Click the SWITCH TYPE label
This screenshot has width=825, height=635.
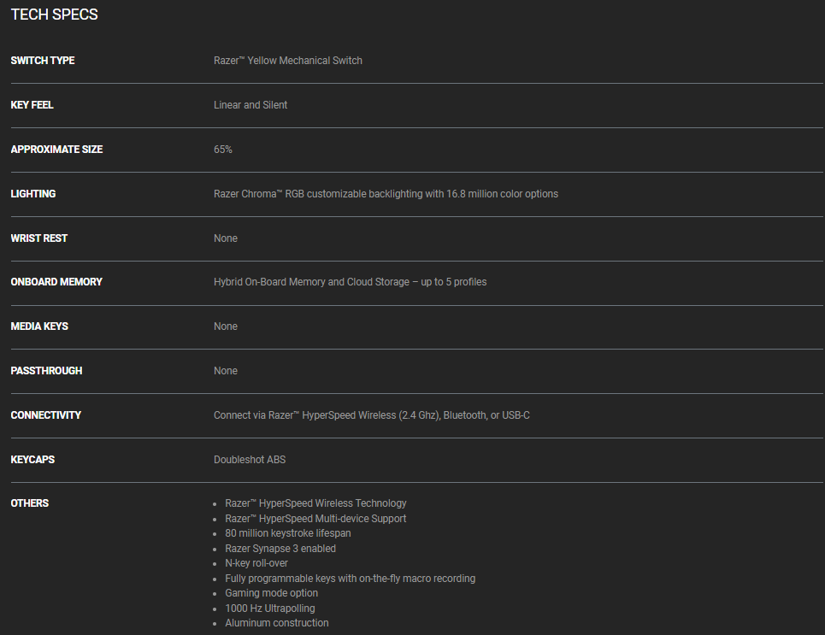[x=43, y=61]
